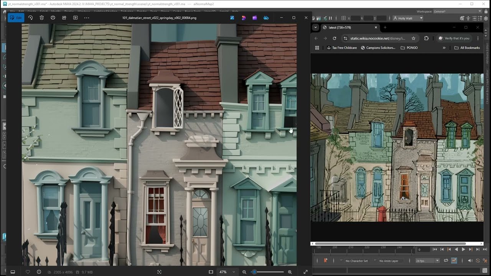This screenshot has width=491, height=276.
Task: Open Chrome three-dot menu
Action: (x=478, y=38)
